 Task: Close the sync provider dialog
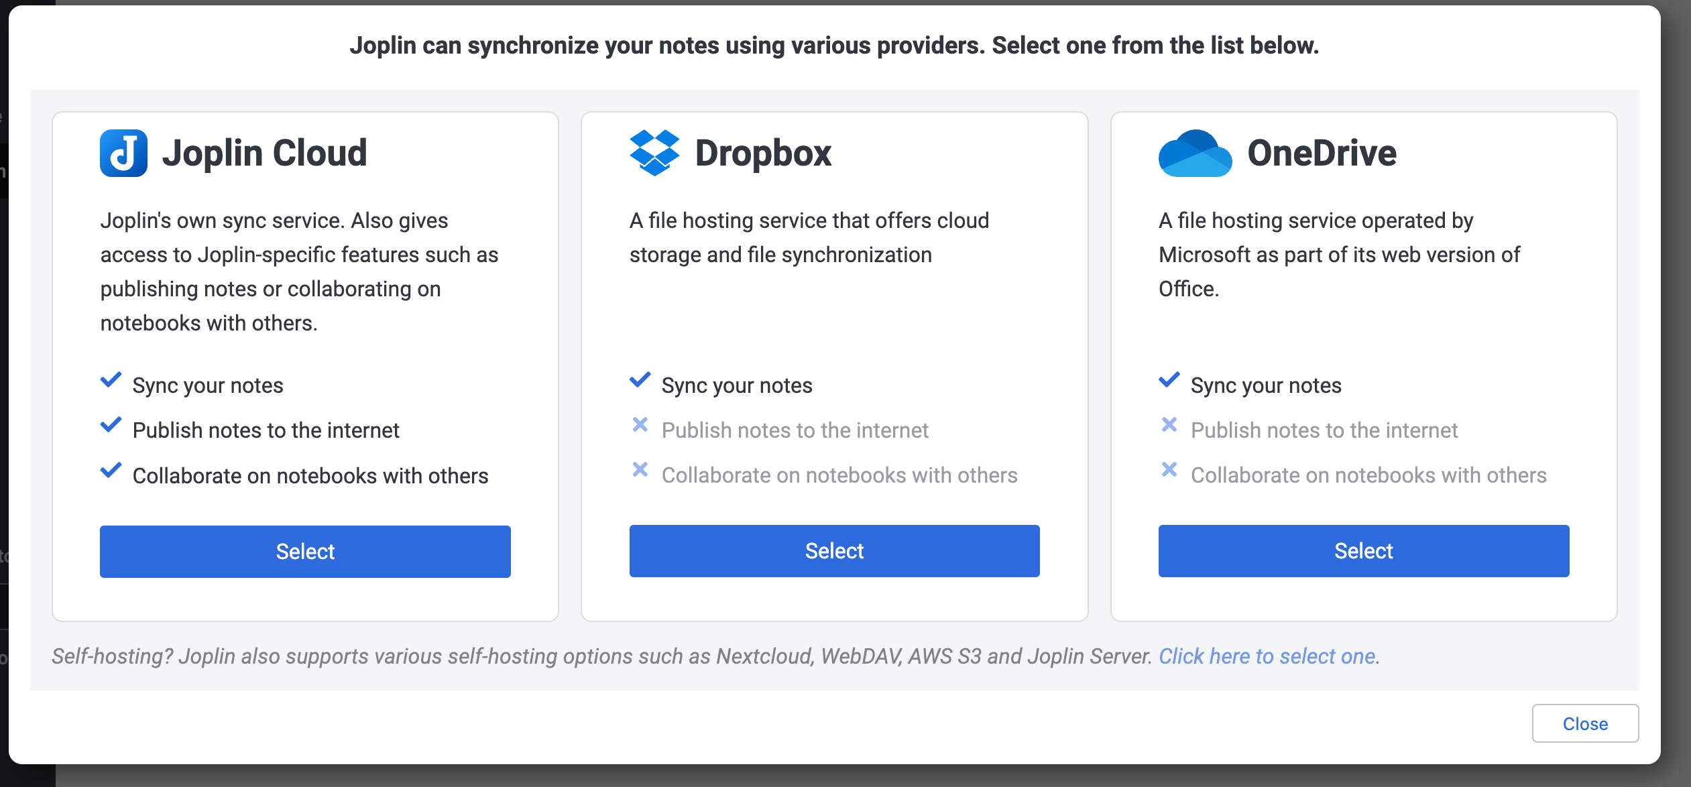click(x=1584, y=723)
